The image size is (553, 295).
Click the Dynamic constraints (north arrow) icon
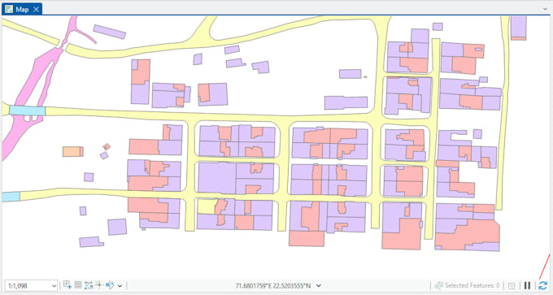pyautogui.click(x=110, y=285)
